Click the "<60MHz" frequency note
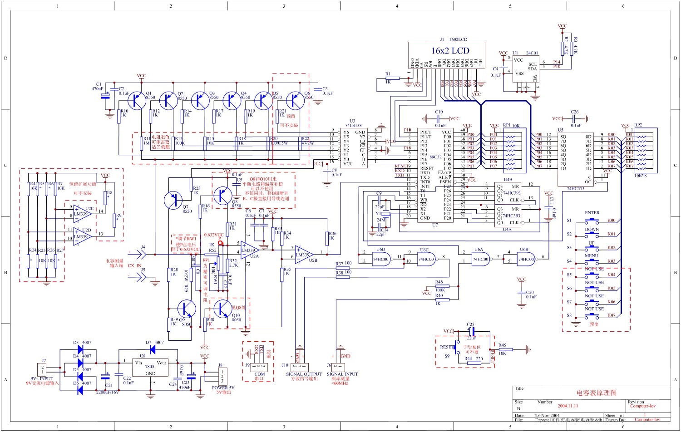Image resolution: width=681 pixels, height=432 pixels. click(x=340, y=383)
